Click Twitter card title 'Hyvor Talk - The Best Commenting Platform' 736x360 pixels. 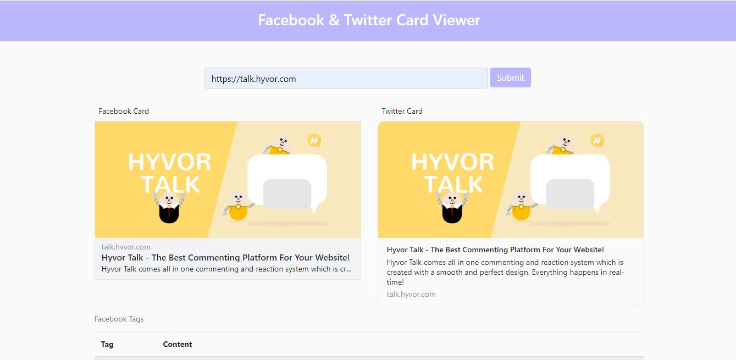point(495,250)
